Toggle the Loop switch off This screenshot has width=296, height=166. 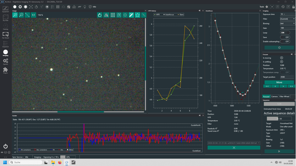coord(285,33)
